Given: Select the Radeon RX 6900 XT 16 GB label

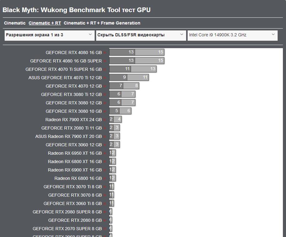Looking at the screenshot, I should click(x=75, y=170).
